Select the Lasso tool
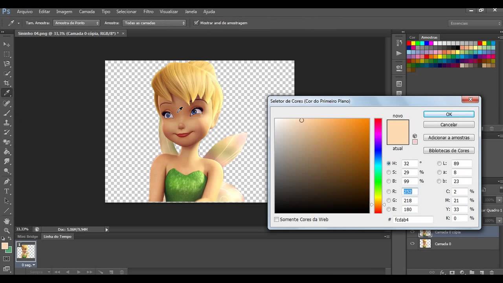Viewport: 503px width, 283px height. coord(7,64)
